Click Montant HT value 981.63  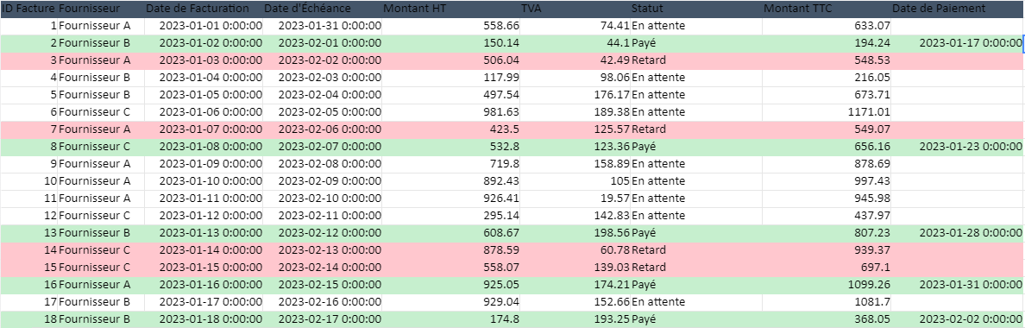pyautogui.click(x=451, y=111)
